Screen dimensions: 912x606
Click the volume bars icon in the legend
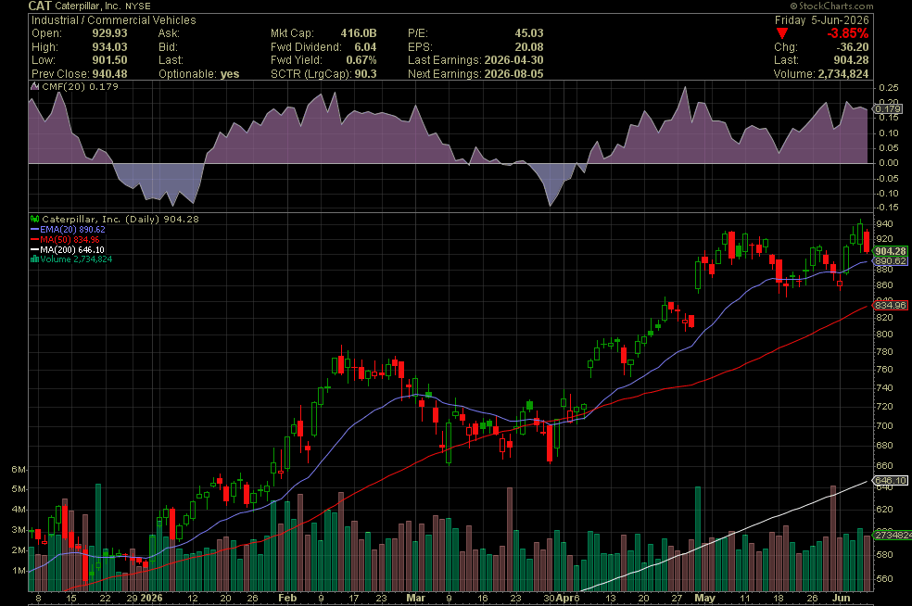click(35, 259)
